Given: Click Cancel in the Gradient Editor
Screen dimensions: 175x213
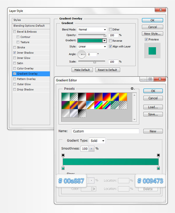Looking at the screenshot, I should 153,98.
